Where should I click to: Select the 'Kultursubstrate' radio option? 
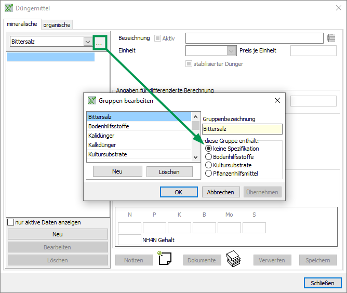tap(209, 165)
